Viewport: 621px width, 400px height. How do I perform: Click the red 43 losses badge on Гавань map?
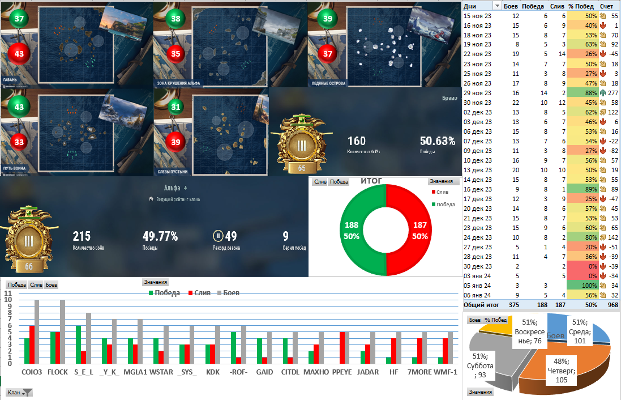coord(19,54)
